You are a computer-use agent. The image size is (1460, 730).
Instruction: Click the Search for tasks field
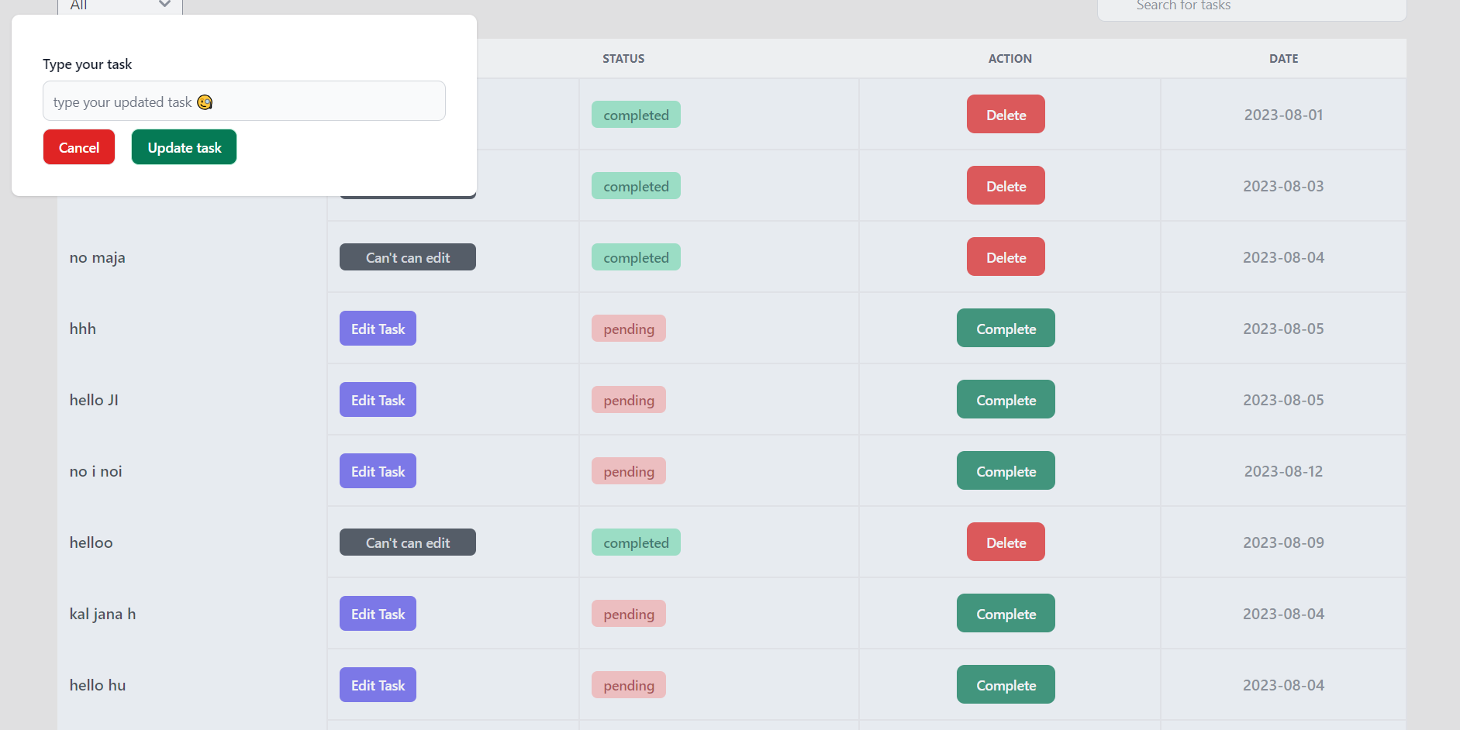1251,8
